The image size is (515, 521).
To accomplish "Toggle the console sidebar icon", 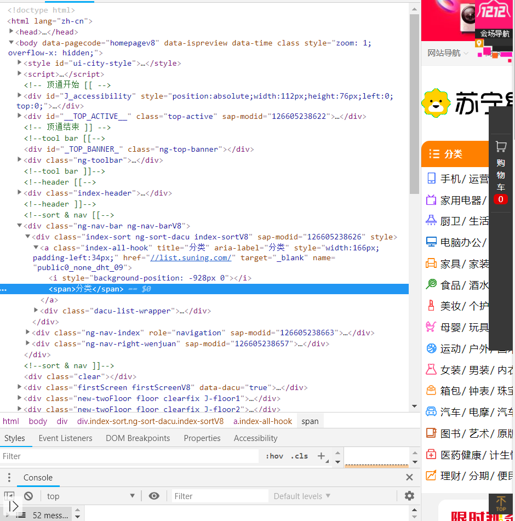I will pyautogui.click(x=9, y=496).
